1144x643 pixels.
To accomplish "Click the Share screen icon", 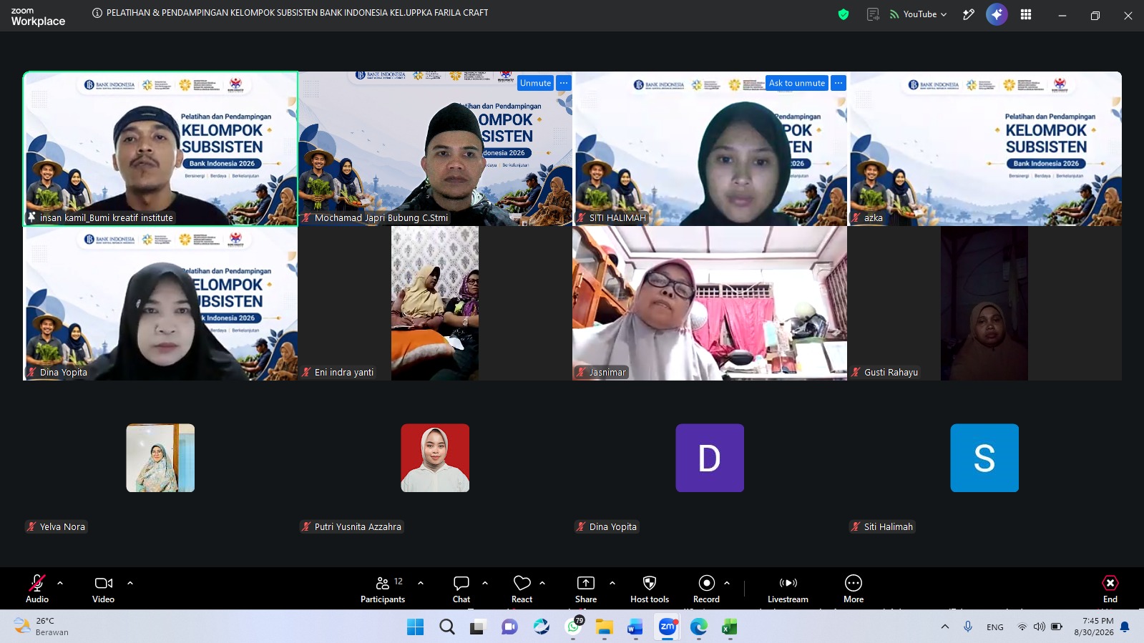I will click(586, 589).
